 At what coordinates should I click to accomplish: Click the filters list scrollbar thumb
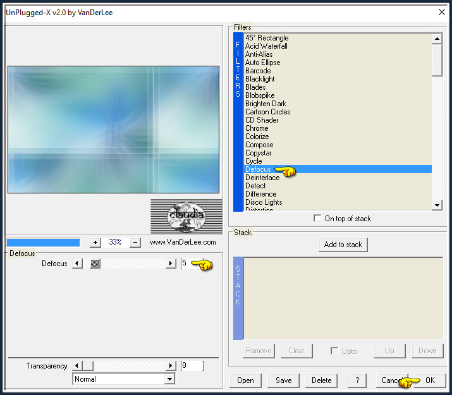[x=437, y=60]
